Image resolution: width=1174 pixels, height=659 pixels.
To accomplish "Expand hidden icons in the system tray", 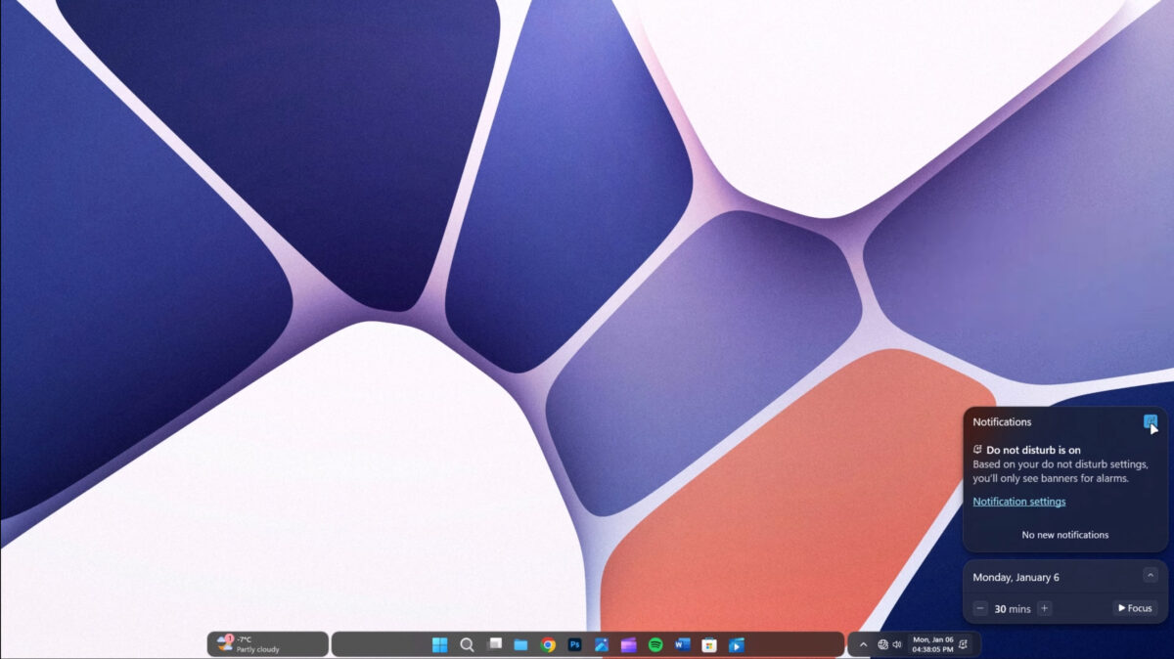I will (x=862, y=644).
